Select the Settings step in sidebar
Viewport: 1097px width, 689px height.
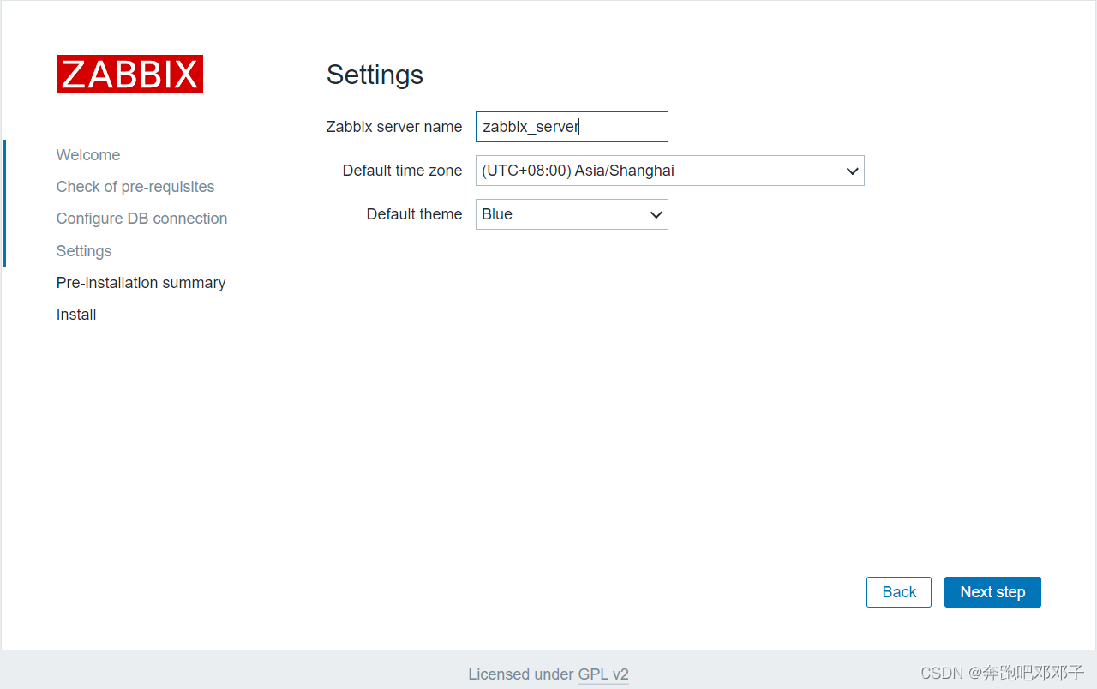pyautogui.click(x=84, y=251)
